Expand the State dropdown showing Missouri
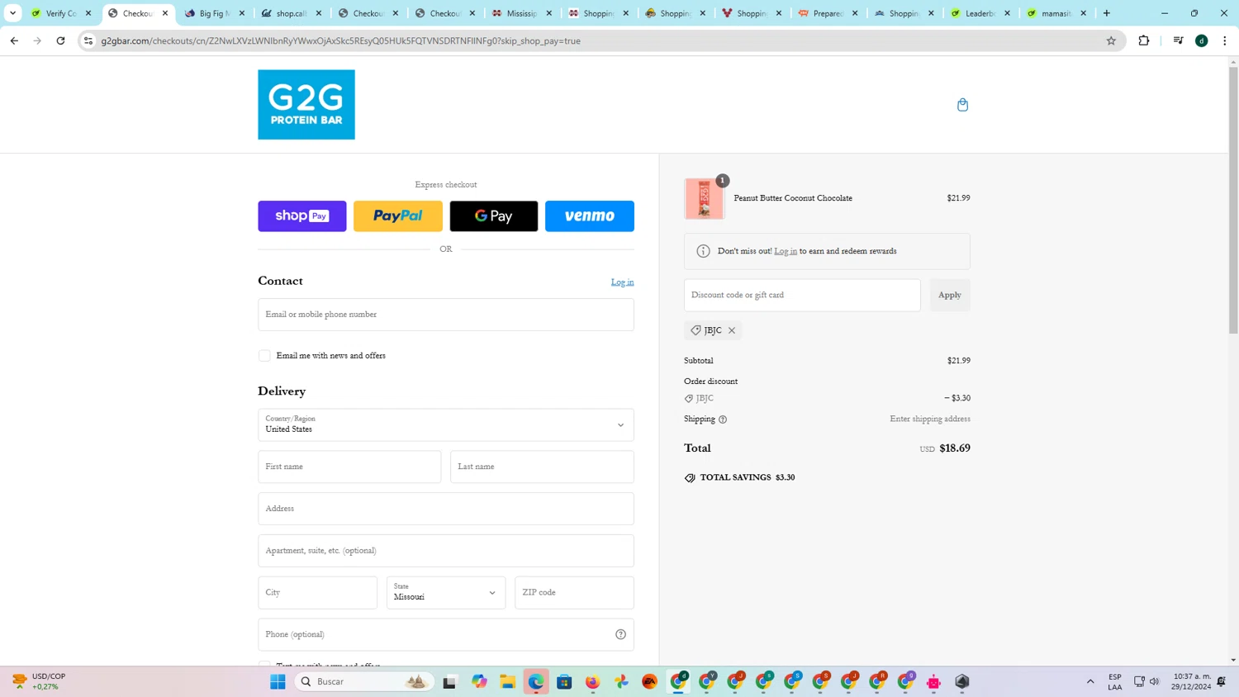 pos(446,592)
